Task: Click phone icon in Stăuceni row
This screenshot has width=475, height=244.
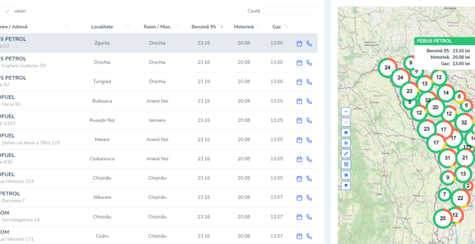Action: coord(309,198)
